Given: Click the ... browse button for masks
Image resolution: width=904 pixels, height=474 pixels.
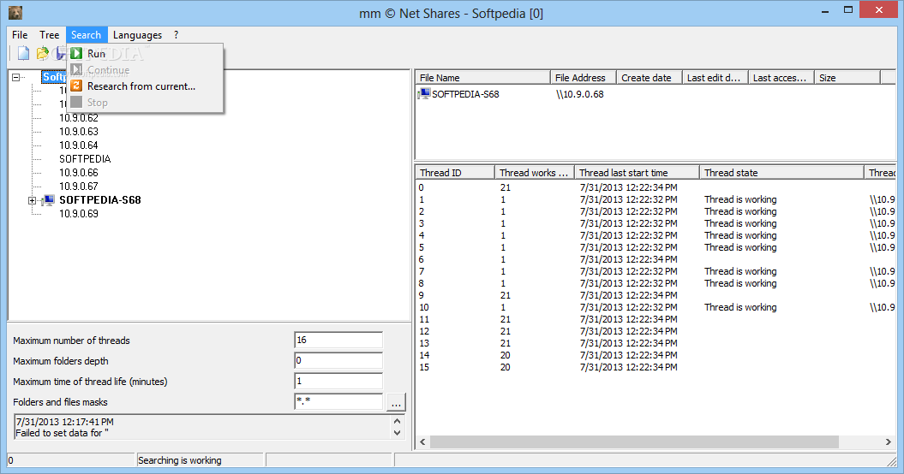Looking at the screenshot, I should tap(396, 402).
